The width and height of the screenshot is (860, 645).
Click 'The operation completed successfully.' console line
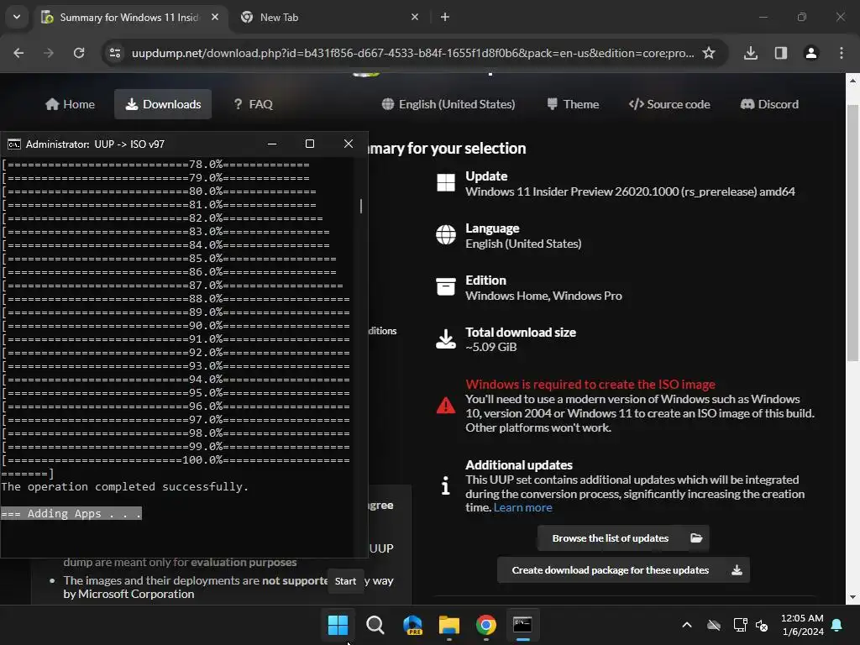pos(125,487)
